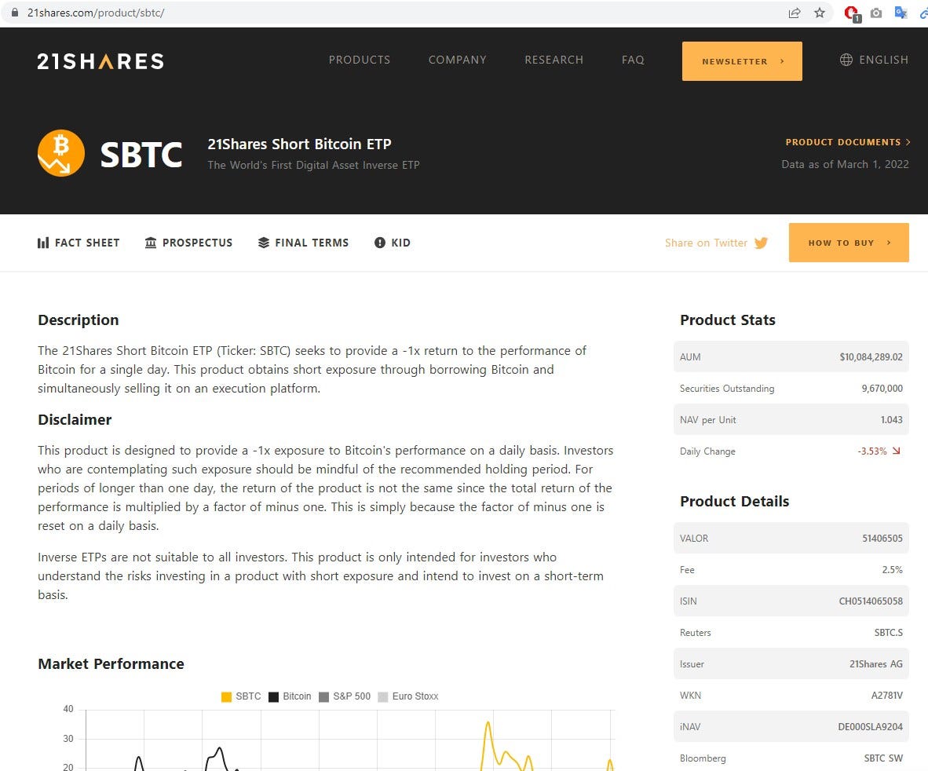The width and height of the screenshot is (928, 771).
Task: Open the Google Translate extension icon
Action: point(901,13)
